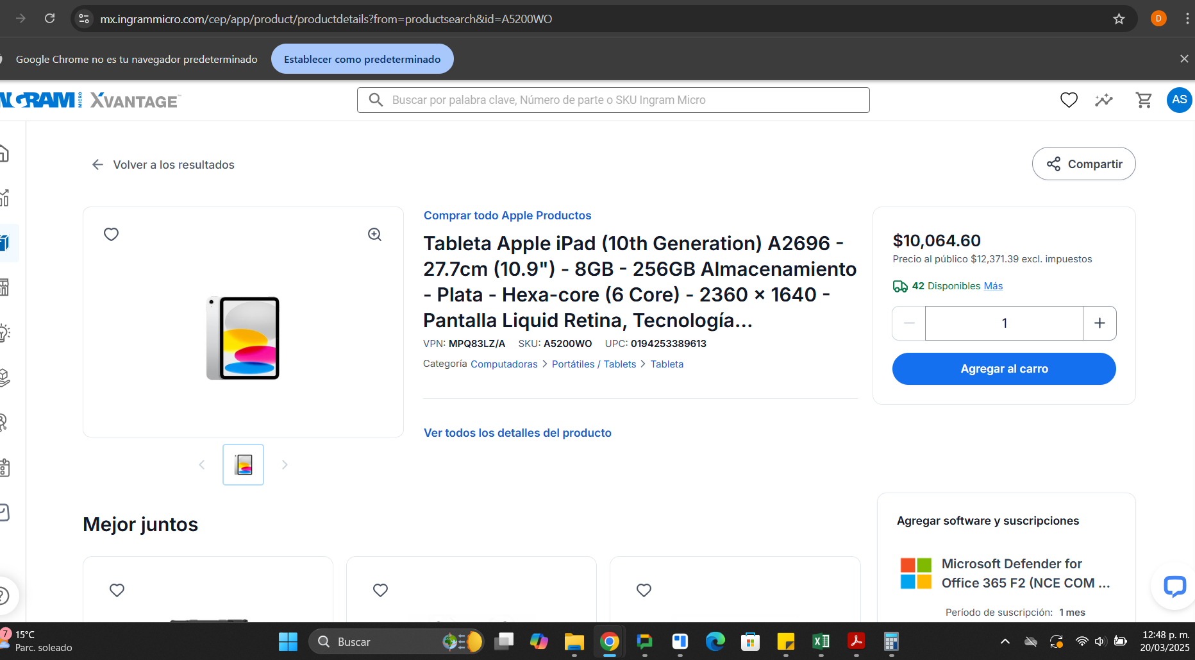Open Comprar todo Apple Productos link
1195x660 pixels.
pos(507,216)
